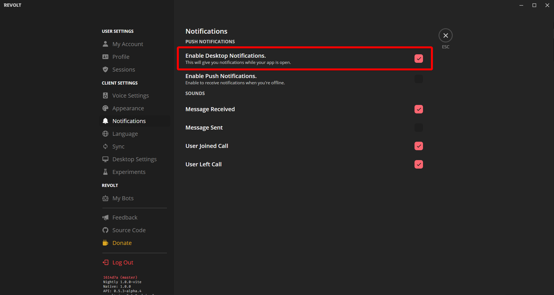Uncheck the User Left Call sound
The width and height of the screenshot is (554, 295).
coord(418,164)
